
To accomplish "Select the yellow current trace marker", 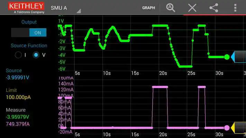I will (x=238, y=128).
